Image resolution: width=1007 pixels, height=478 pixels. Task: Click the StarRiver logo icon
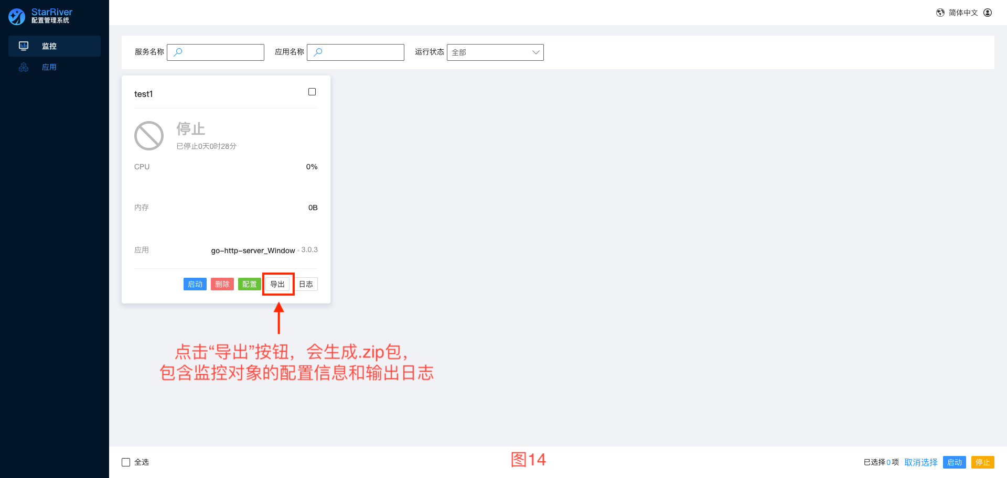[x=17, y=16]
